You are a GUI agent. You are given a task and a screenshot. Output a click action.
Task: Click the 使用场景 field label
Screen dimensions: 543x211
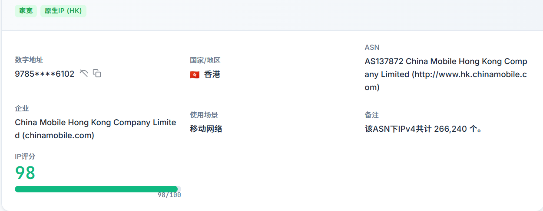[204, 115]
